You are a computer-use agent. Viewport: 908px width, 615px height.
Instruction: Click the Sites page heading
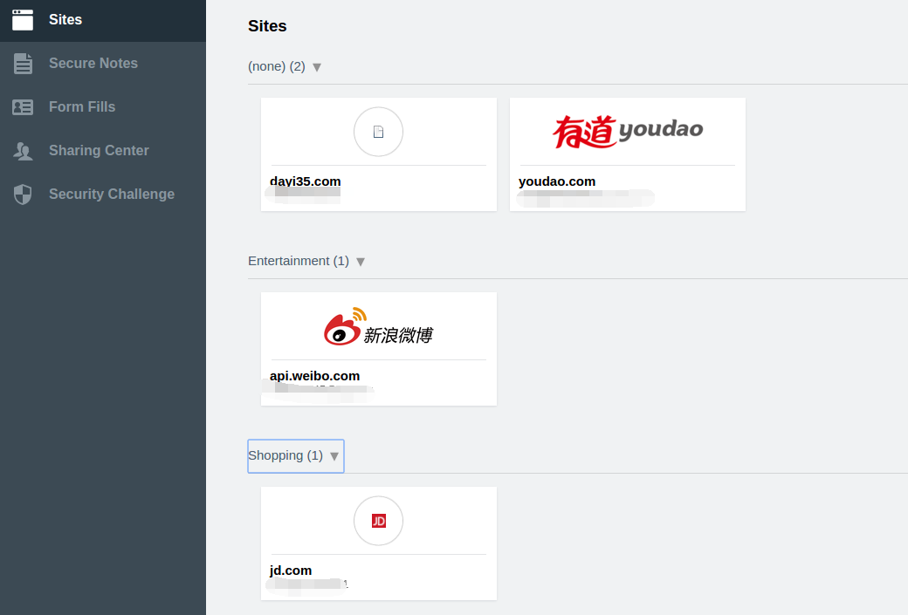pos(267,26)
